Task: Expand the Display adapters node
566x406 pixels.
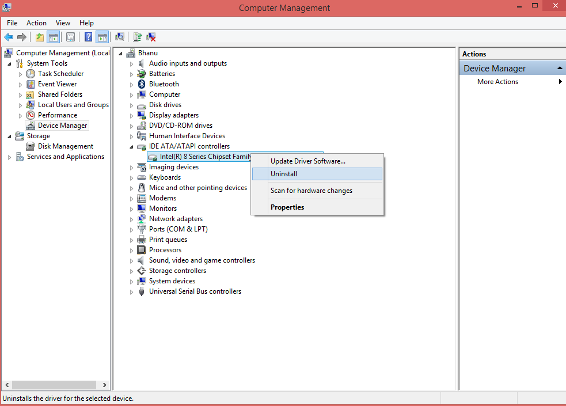Action: coord(131,116)
